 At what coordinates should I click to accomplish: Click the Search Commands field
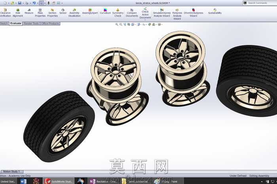tap(260, 3)
